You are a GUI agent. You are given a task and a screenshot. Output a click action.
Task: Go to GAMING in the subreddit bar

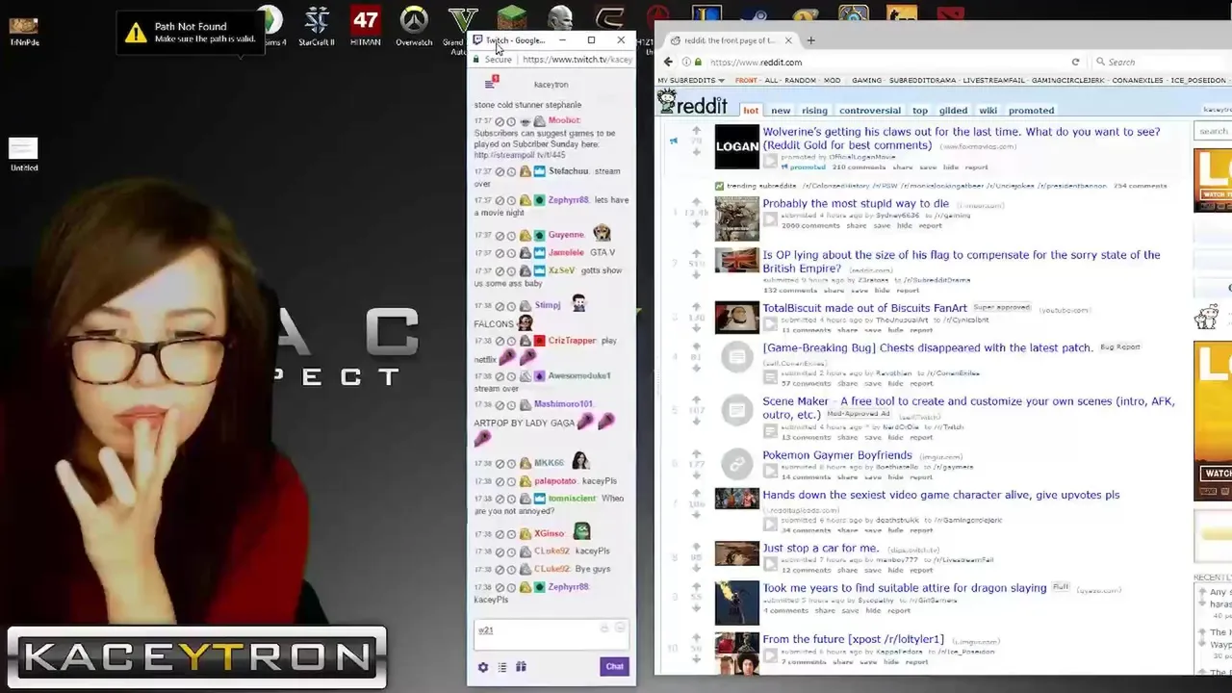point(866,81)
